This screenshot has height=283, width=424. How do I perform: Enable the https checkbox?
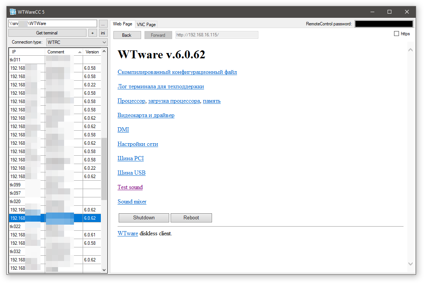coord(397,34)
